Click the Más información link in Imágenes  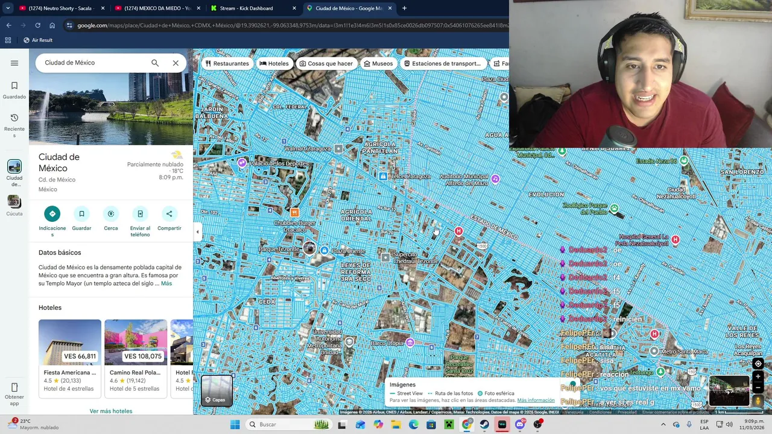click(x=536, y=400)
